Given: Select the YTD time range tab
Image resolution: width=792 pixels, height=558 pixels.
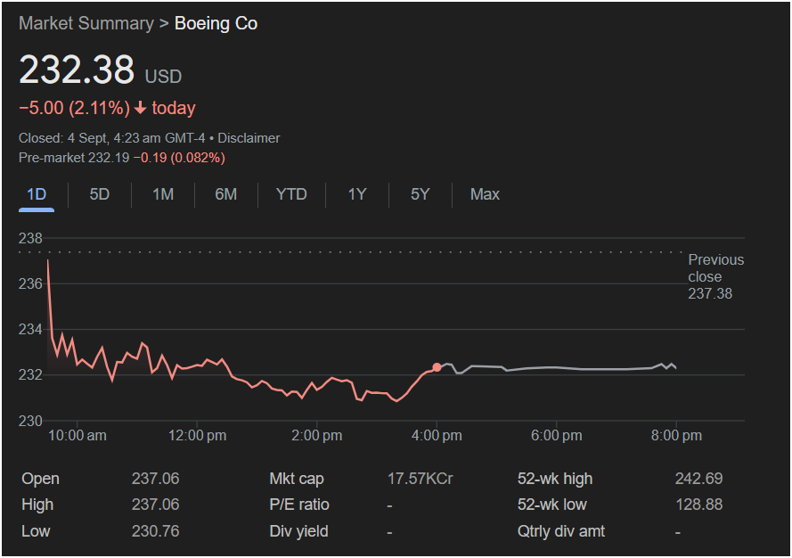Looking at the screenshot, I should click(x=291, y=194).
